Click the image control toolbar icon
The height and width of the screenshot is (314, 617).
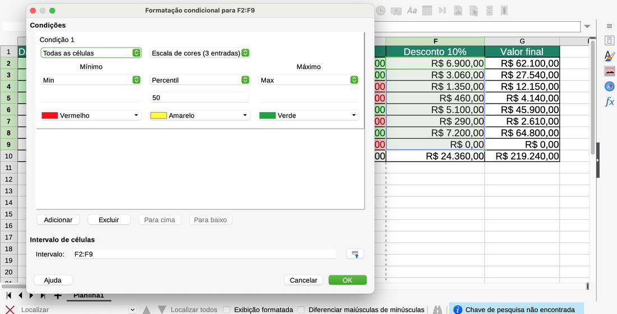458,11
